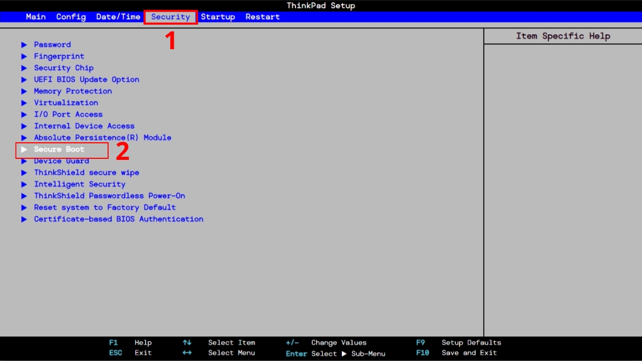Expand the Virtualization submenu arrow

pyautogui.click(x=24, y=103)
